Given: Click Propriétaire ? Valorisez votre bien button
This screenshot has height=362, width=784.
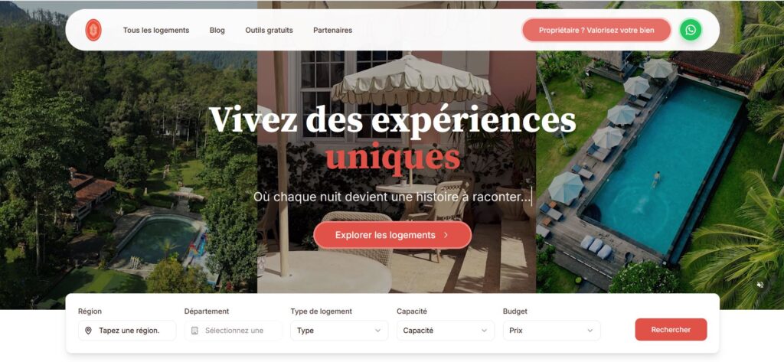Looking at the screenshot, I should coord(596,30).
